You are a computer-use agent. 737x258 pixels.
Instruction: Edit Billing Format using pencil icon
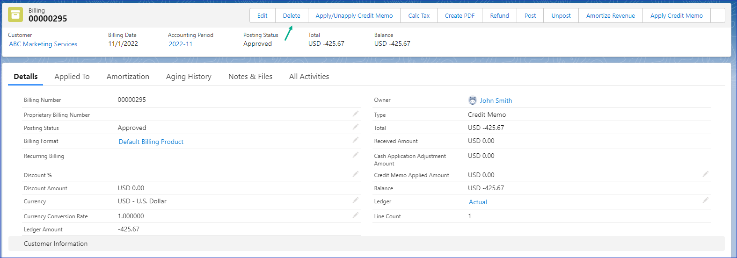[x=356, y=140]
